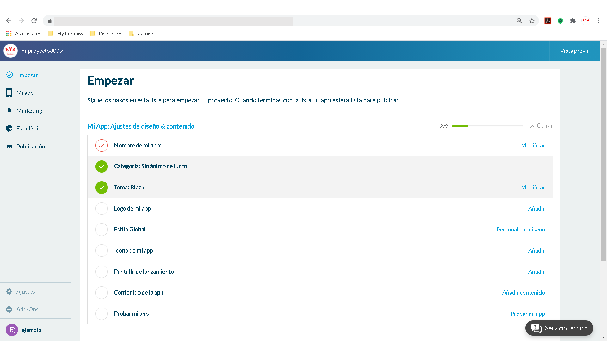The image size is (607, 341).
Task: Bookmark this page with the star icon
Action: pos(532,21)
